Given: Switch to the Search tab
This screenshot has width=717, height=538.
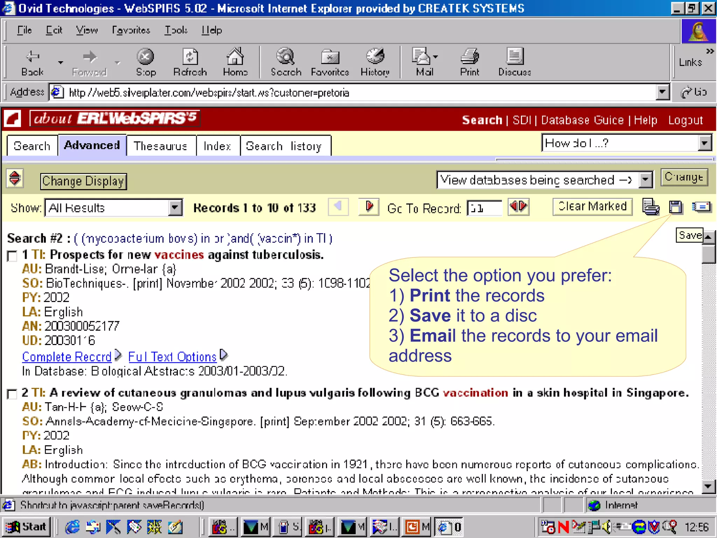Looking at the screenshot, I should 32,146.
